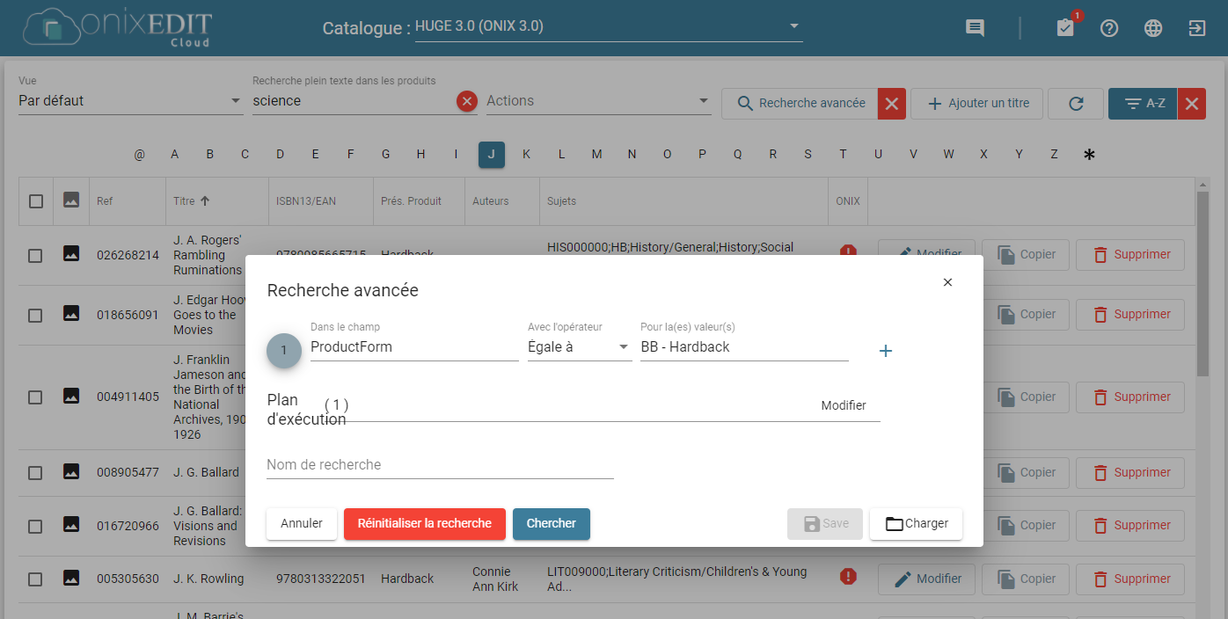
Task: Check the row 004911405 checkbox
Action: (x=35, y=397)
